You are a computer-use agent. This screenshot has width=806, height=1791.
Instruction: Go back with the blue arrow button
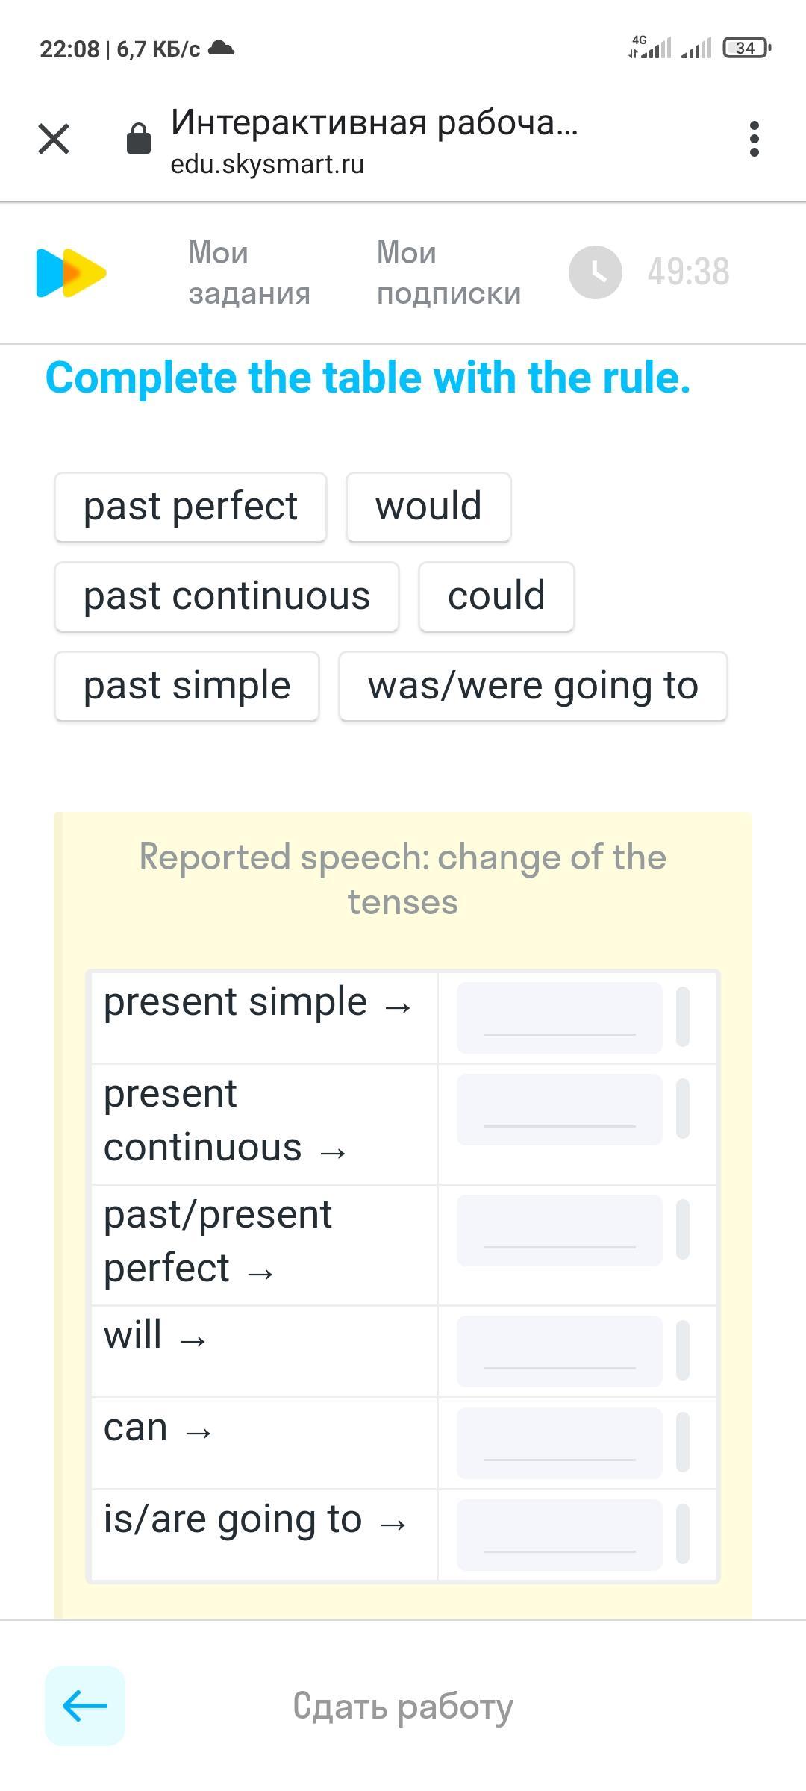pyautogui.click(x=85, y=1706)
